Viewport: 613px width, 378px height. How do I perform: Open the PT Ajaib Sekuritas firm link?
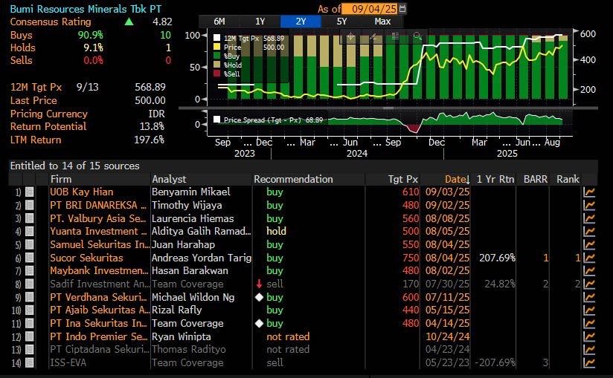coord(100,310)
